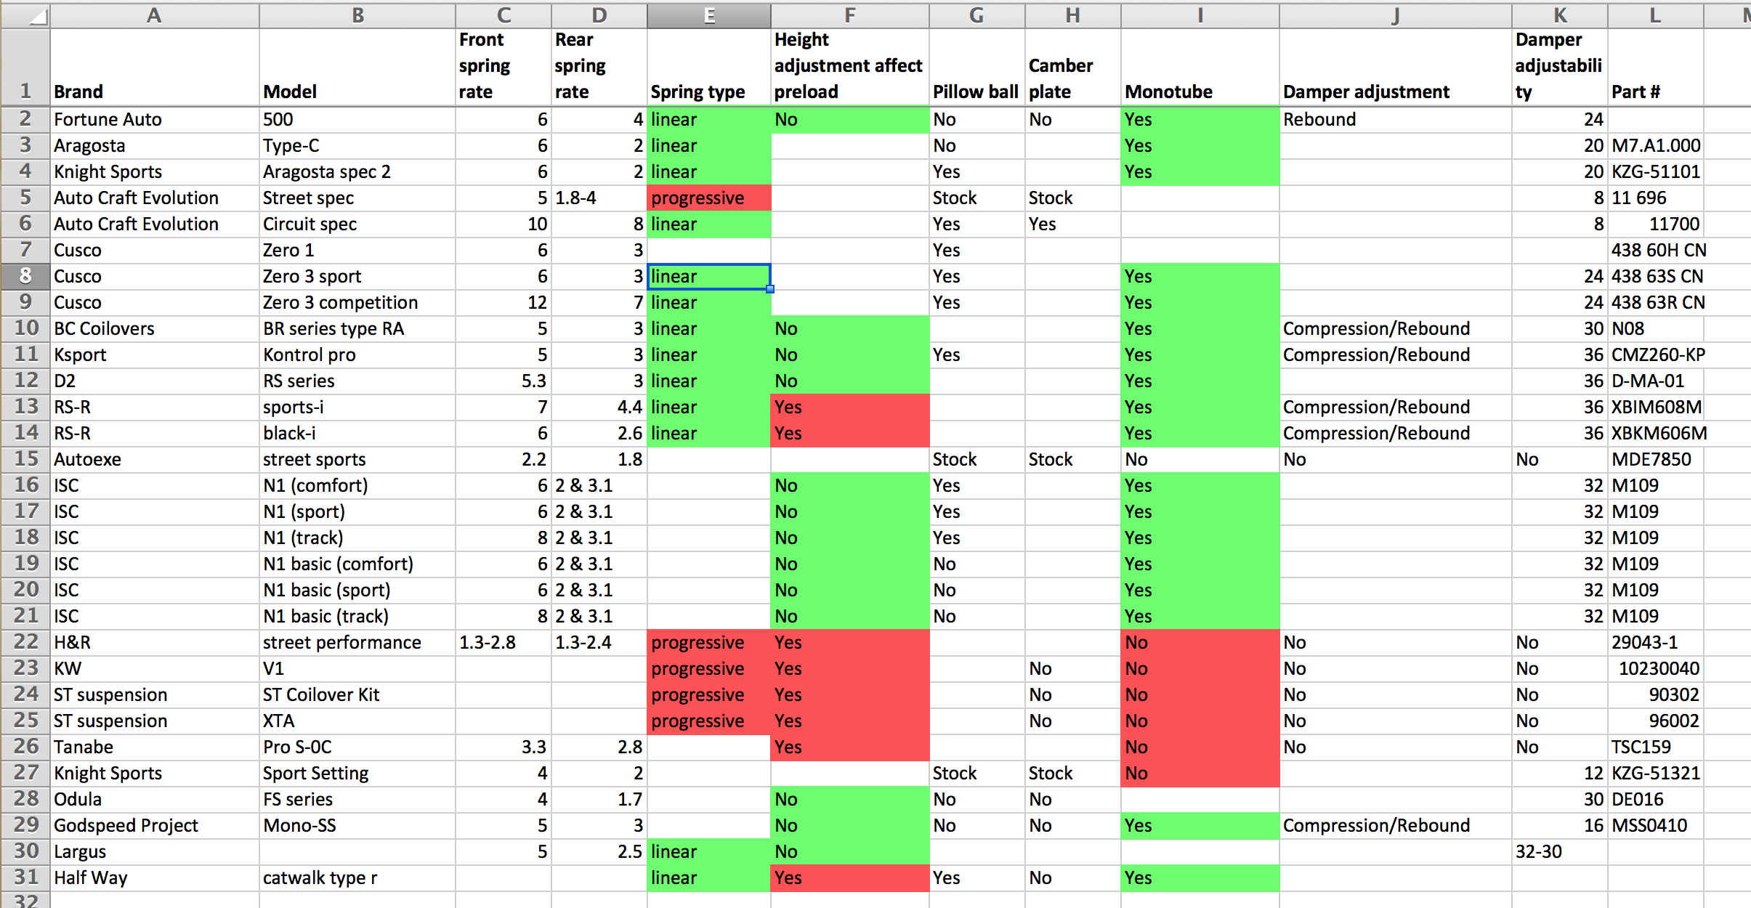Select part number 'MSS0410'
The image size is (1751, 908).
point(1655,825)
